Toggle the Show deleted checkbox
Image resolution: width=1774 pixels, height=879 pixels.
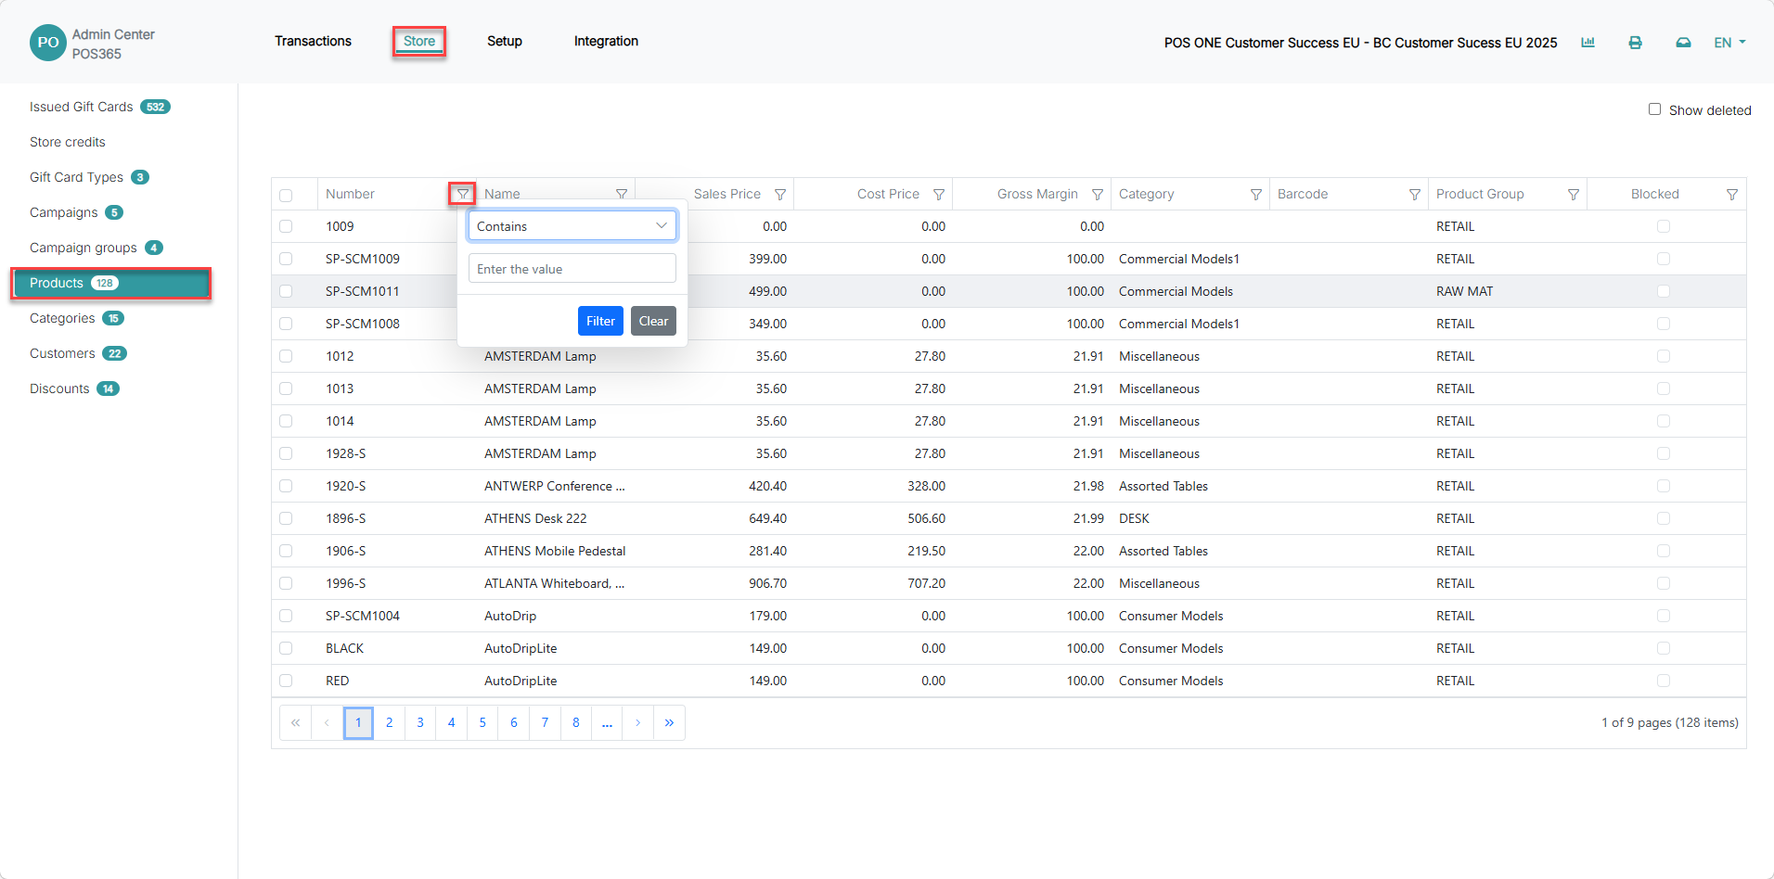(1654, 109)
